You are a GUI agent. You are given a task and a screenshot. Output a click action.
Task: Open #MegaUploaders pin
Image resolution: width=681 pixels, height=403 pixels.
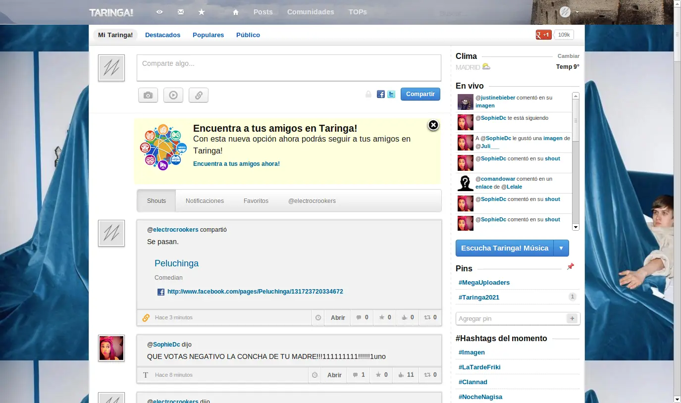coord(484,282)
